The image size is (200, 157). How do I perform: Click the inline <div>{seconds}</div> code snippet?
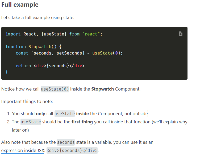tap(72, 150)
